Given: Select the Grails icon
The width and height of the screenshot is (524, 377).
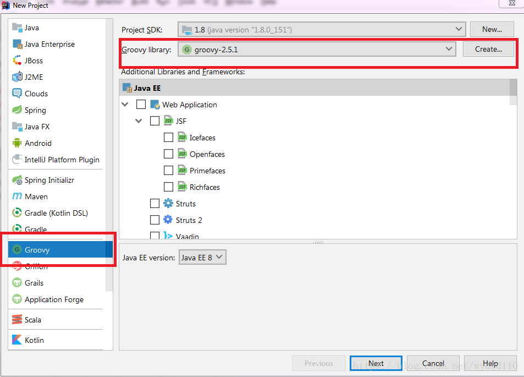Looking at the screenshot, I should coord(17,283).
